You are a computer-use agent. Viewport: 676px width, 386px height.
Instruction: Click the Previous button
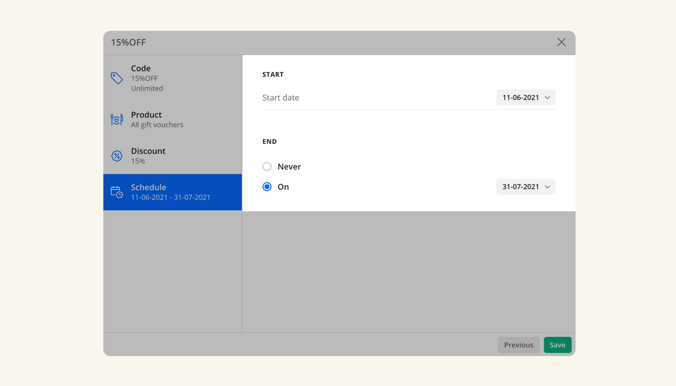(519, 345)
